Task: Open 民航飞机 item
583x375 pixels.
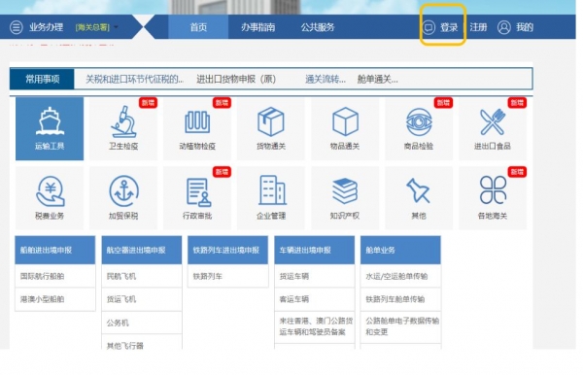Action: click(142, 276)
